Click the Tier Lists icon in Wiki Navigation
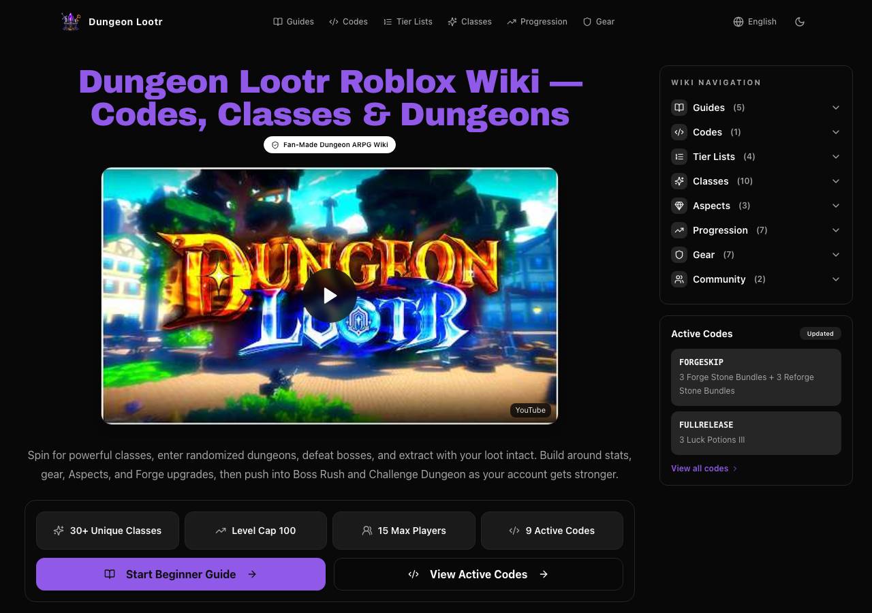This screenshot has height=613, width=872. click(x=679, y=157)
